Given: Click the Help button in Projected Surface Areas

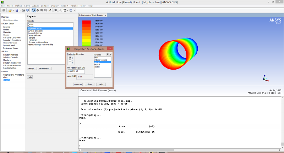Looking at the screenshot, I should click(x=101, y=84).
